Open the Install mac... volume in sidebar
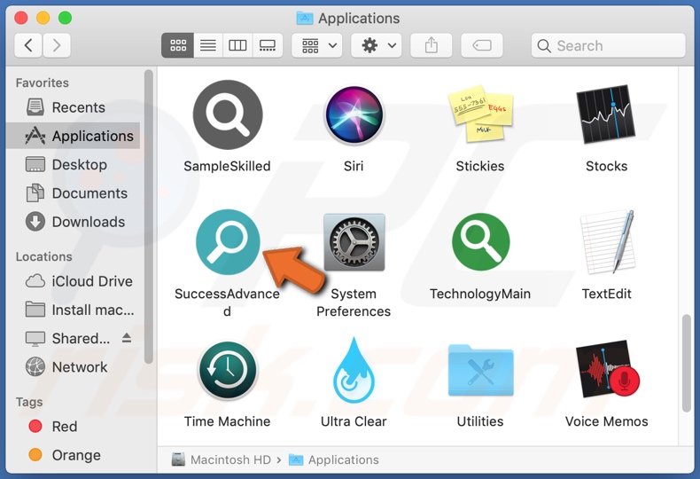Viewport: 700px width, 479px height. click(x=74, y=310)
